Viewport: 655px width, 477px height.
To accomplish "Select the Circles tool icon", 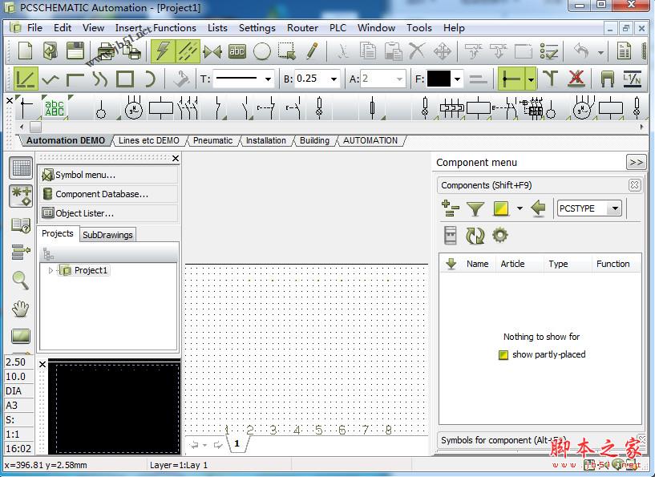I will coord(262,51).
